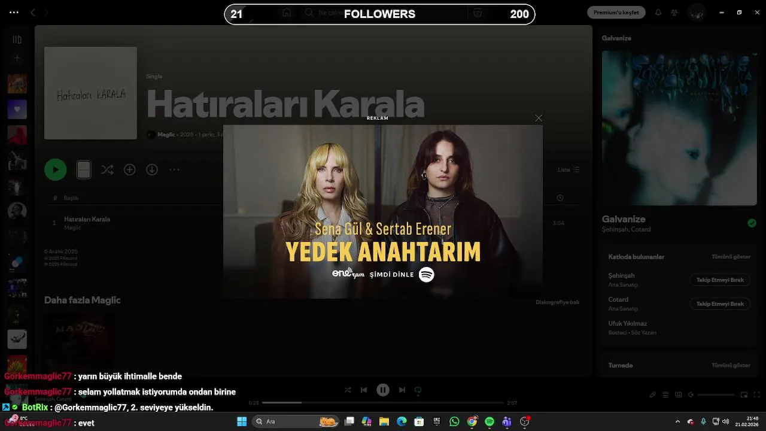Click the Daha fazla Maglic heading

tap(83, 300)
